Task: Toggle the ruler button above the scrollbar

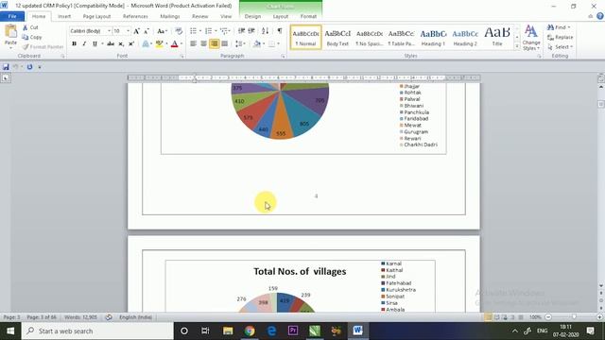Action: pyautogui.click(x=601, y=78)
